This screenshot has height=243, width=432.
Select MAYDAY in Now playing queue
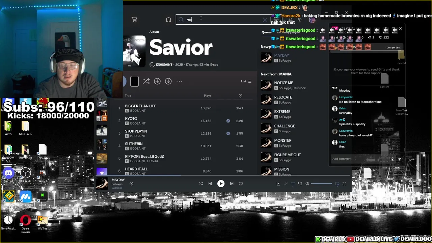pos(281,55)
